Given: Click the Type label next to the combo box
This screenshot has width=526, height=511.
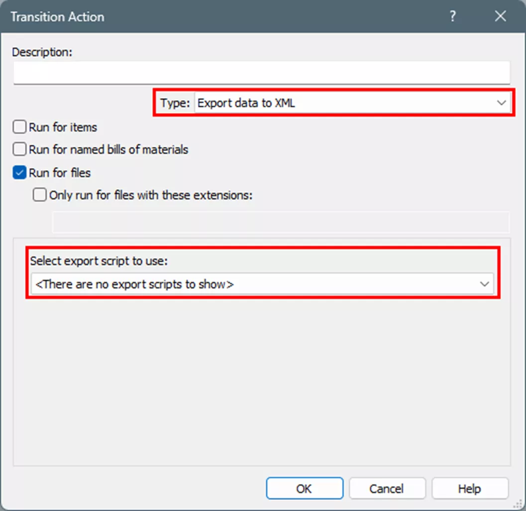Looking at the screenshot, I should pyautogui.click(x=174, y=103).
